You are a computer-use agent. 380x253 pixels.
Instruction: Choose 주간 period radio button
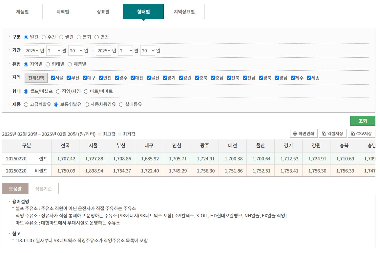coord(44,37)
